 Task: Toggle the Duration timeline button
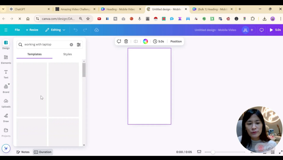(x=43, y=152)
